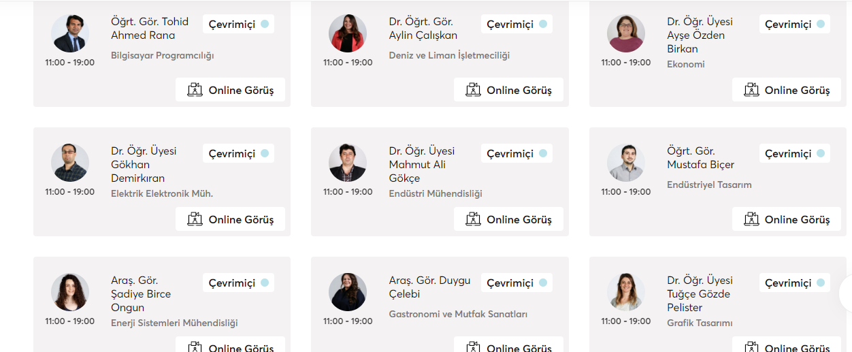852x352 pixels.
Task: Open Şadiye Birce Ongun name link
Action: pos(141,294)
